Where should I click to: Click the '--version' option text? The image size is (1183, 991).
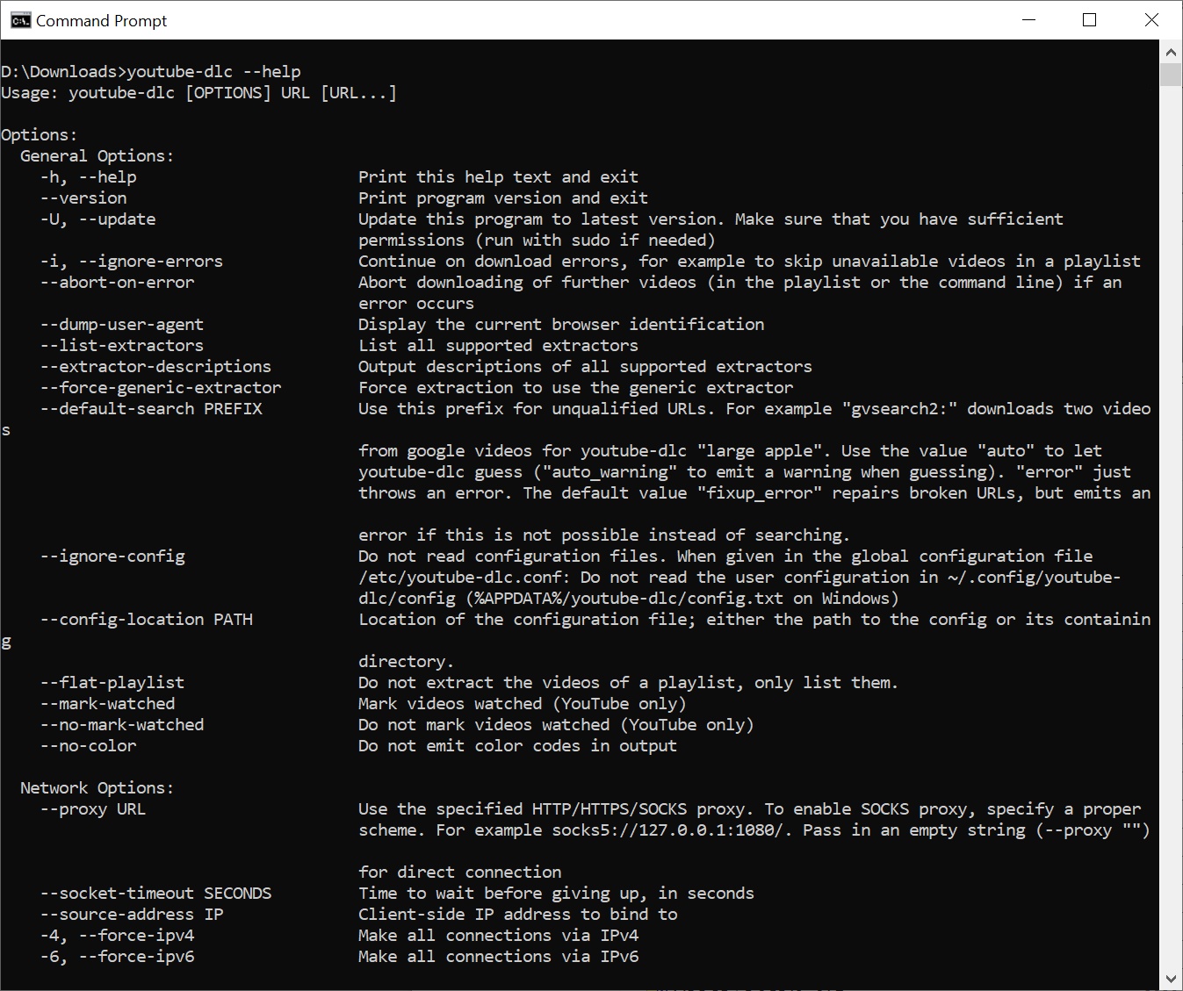[x=83, y=198]
